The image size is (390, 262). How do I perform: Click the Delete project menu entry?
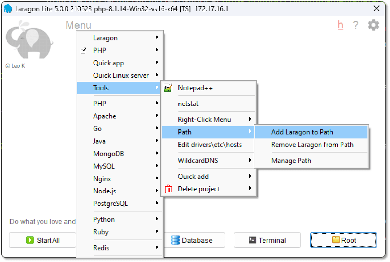click(x=209, y=189)
